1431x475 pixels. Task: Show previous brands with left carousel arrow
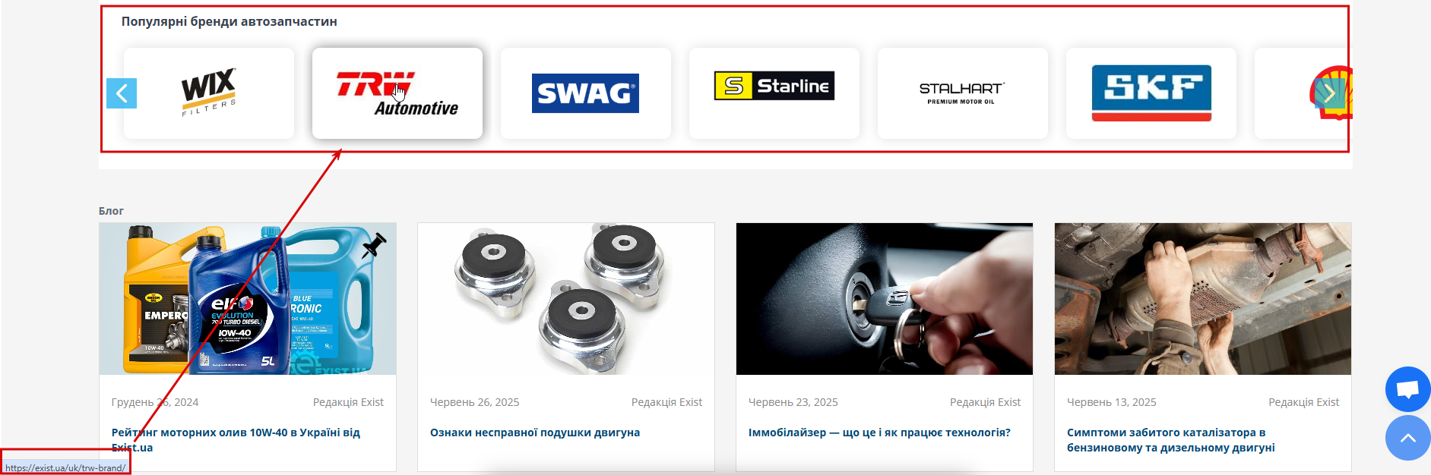pos(122,93)
